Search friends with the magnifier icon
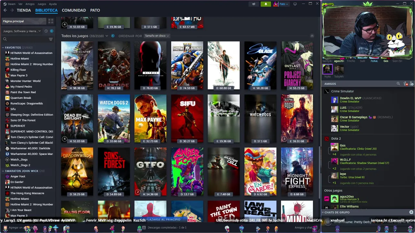 (398, 83)
